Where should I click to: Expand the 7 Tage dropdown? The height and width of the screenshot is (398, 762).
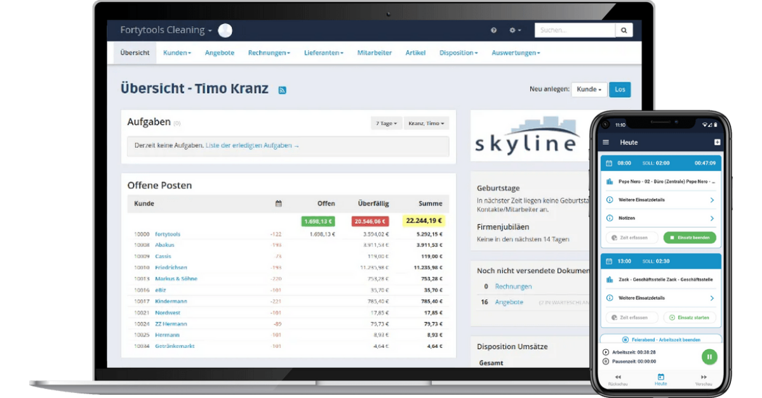386,124
